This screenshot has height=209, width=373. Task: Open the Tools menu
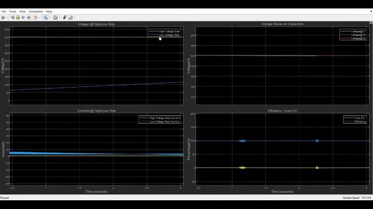(x=13, y=12)
